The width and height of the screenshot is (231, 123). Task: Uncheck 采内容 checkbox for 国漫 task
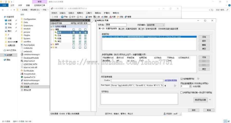tap(80, 32)
